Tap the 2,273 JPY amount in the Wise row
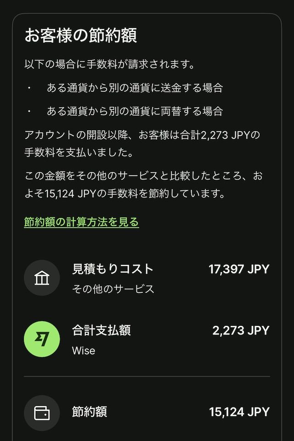This screenshot has width=294, height=441. (x=241, y=330)
